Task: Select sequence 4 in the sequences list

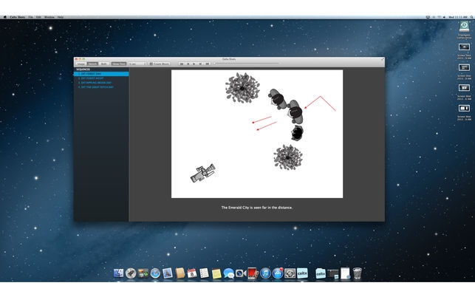Action: coord(101,87)
